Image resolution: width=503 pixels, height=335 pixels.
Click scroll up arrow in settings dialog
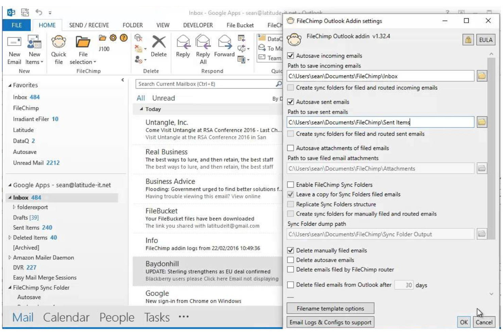[x=491, y=54]
